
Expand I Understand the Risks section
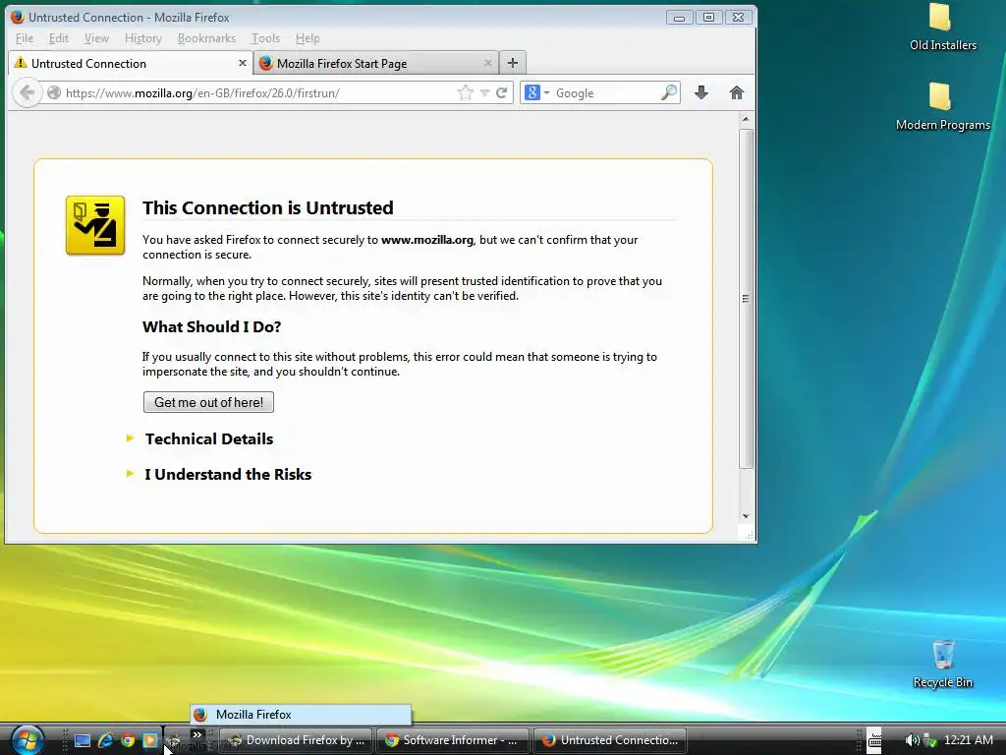(219, 475)
